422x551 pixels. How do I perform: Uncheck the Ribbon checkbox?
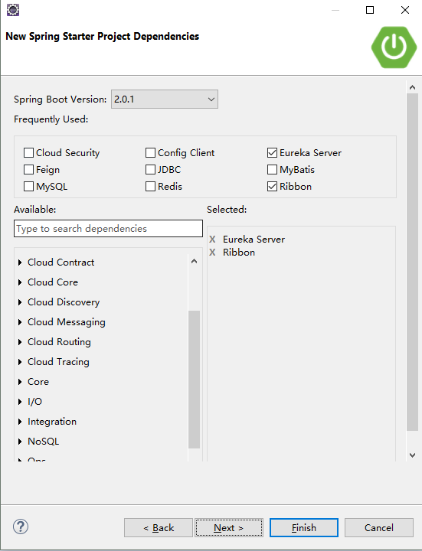coord(272,186)
